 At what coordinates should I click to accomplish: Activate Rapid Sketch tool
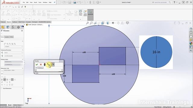85,13
